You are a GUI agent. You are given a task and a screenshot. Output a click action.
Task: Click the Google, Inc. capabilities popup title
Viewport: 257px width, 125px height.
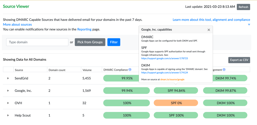click(157, 30)
